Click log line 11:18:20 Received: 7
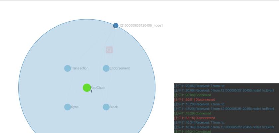The image size is (279, 133). point(200,104)
